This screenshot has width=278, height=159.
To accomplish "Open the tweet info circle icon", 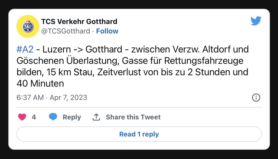I will (x=256, y=98).
